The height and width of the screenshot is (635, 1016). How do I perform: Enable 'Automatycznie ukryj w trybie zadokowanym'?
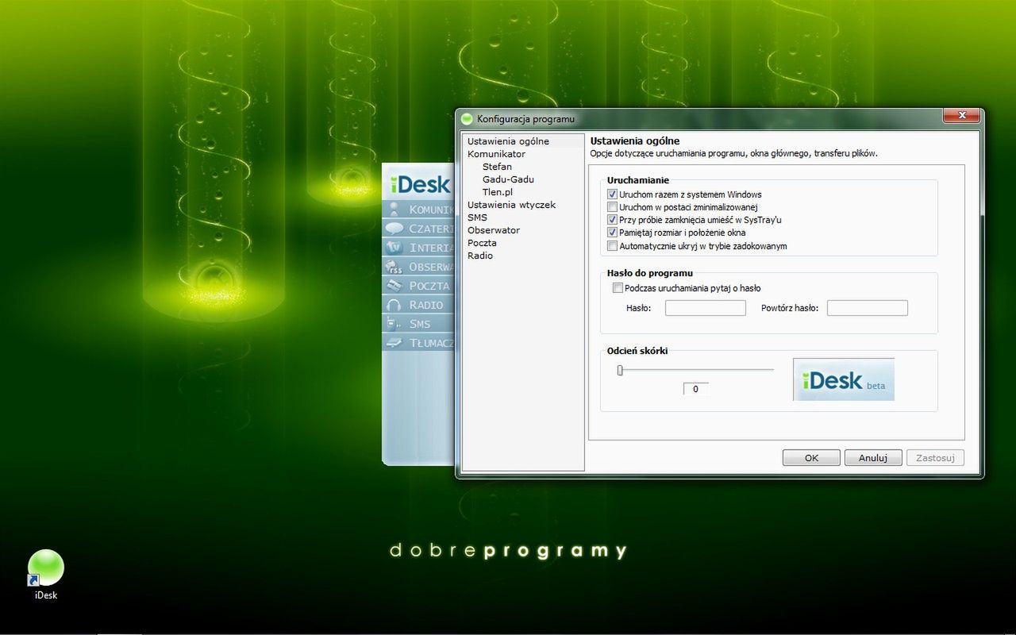[612, 246]
